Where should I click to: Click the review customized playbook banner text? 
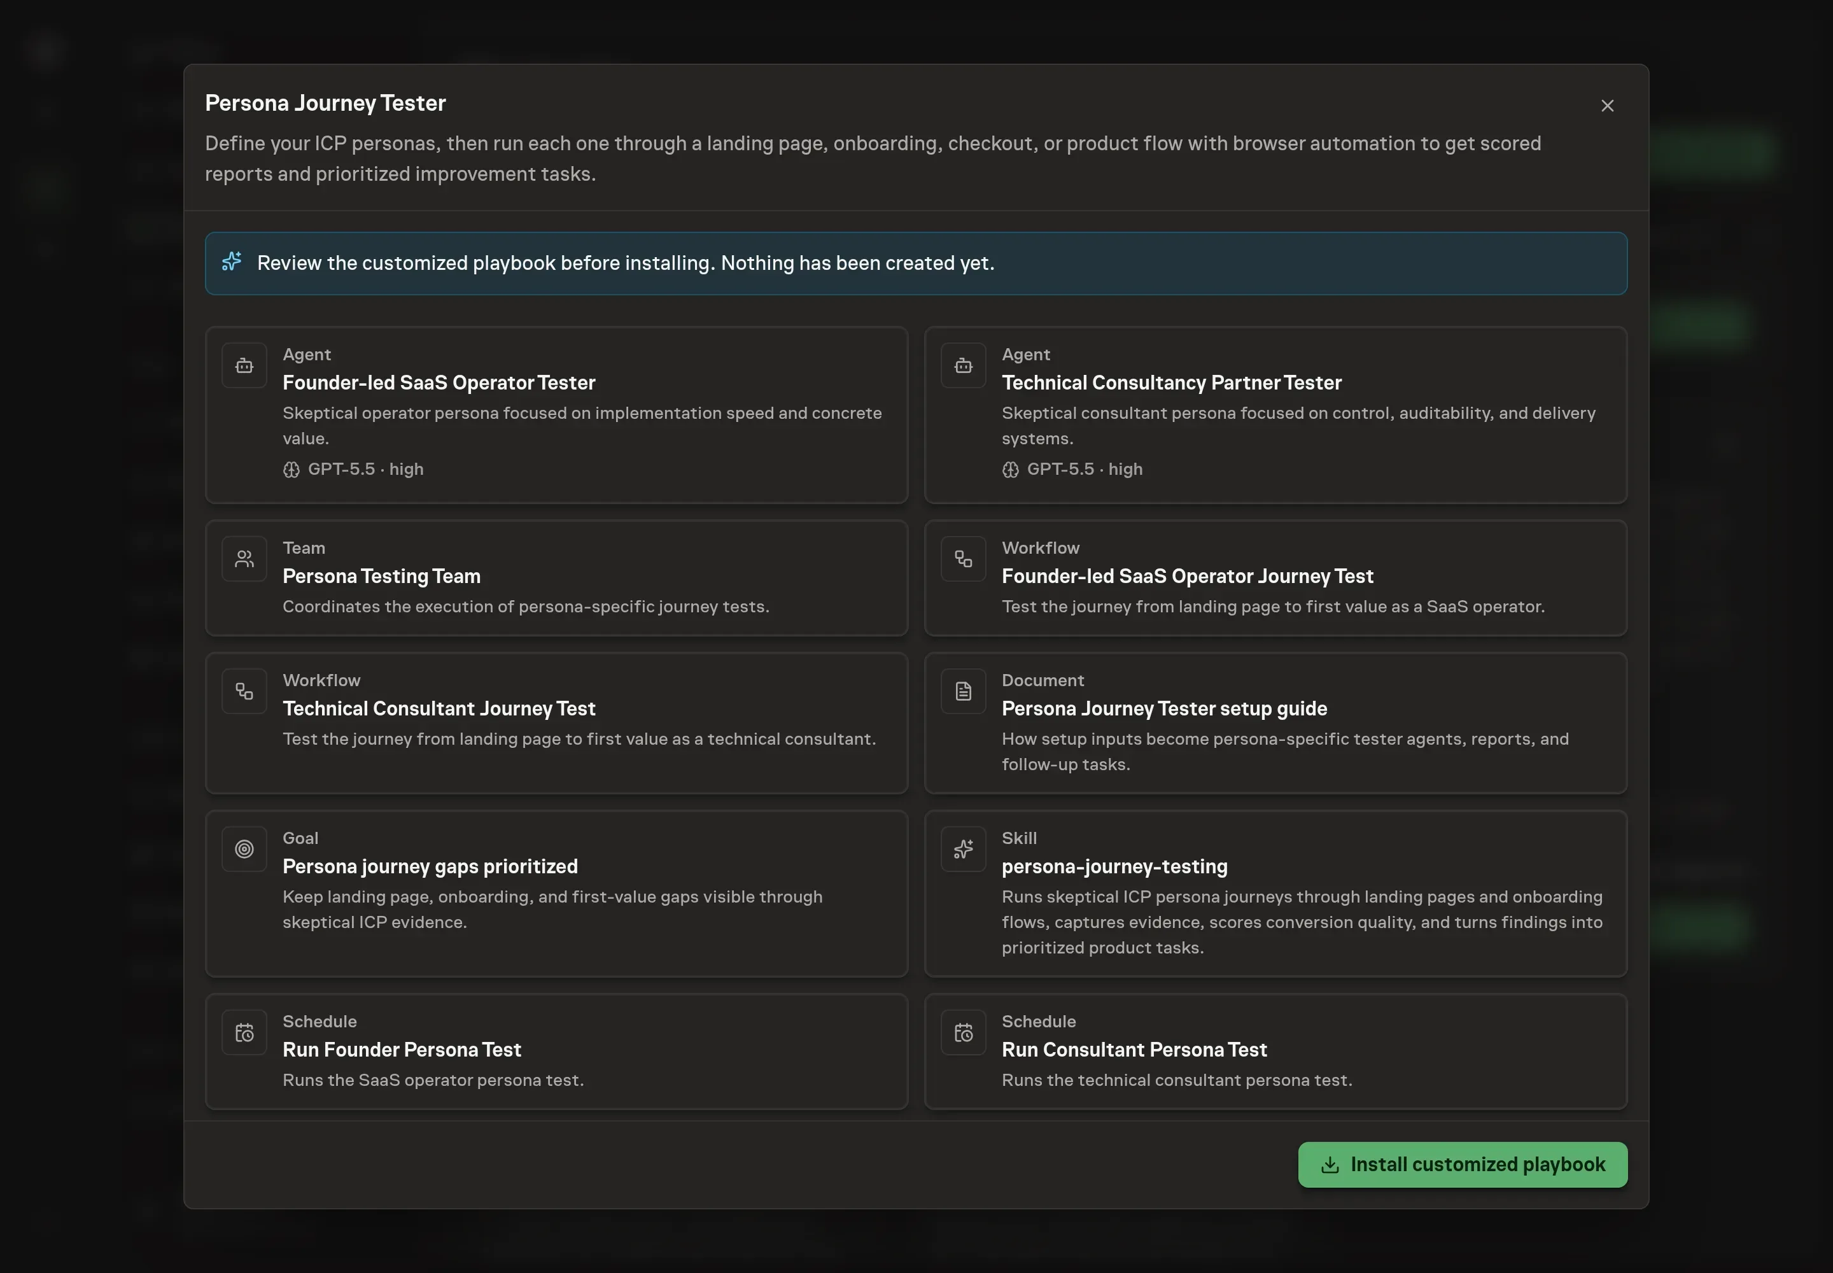coord(626,264)
